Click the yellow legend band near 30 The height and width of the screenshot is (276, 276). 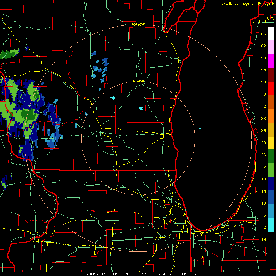coord(271,143)
